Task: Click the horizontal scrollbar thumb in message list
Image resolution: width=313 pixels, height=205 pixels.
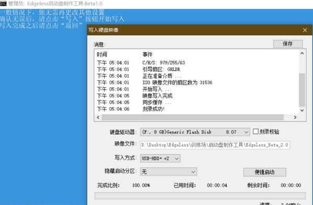Action: 192,118
